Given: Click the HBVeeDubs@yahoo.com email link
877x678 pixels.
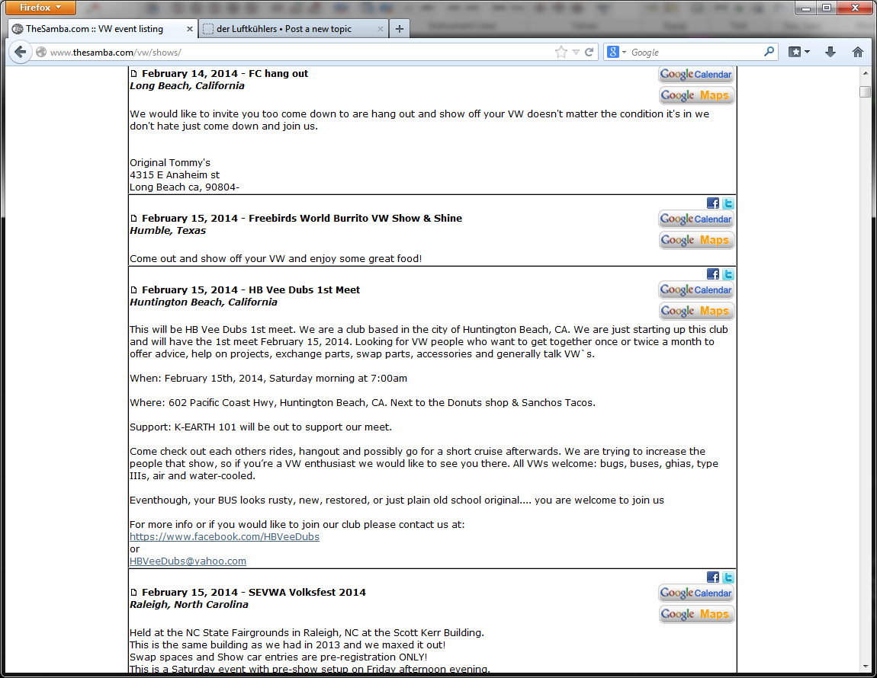Looking at the screenshot, I should pos(188,561).
